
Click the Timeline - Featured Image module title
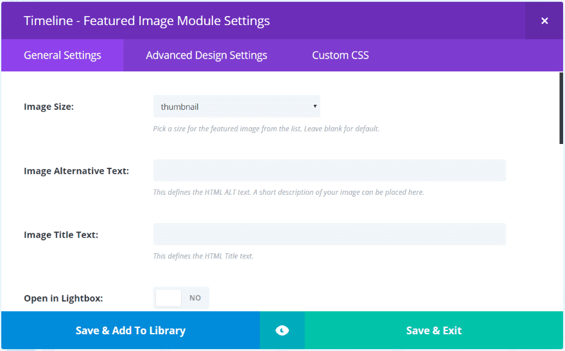point(146,21)
